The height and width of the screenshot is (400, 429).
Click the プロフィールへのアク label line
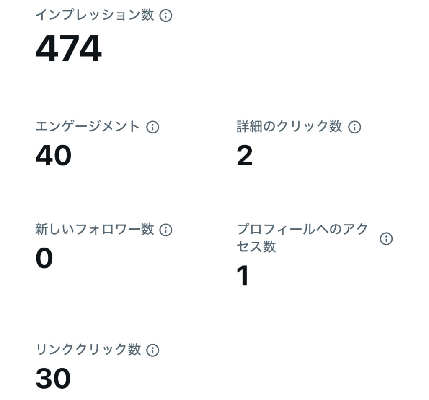click(x=302, y=230)
